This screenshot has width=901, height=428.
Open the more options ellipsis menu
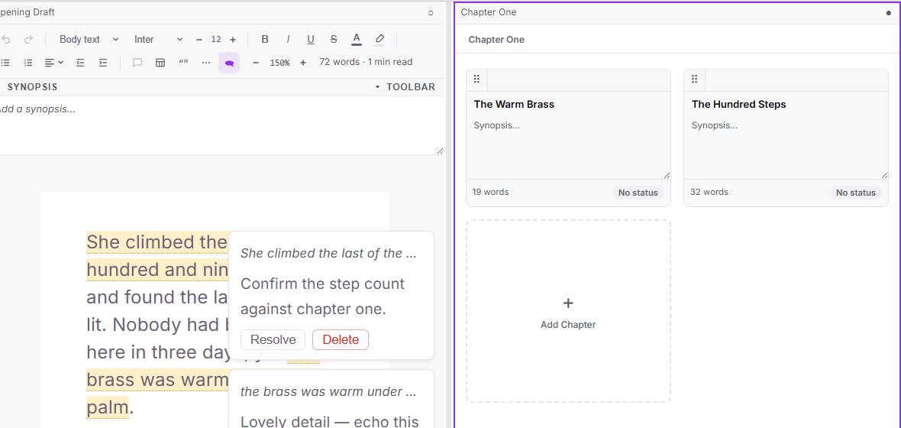[206, 63]
